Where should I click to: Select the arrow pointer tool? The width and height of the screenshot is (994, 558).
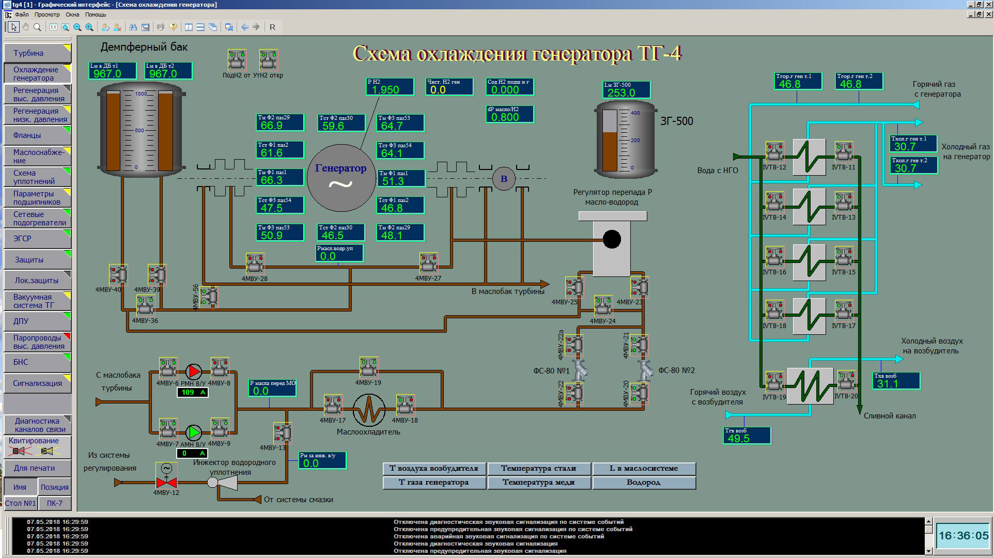[13, 27]
